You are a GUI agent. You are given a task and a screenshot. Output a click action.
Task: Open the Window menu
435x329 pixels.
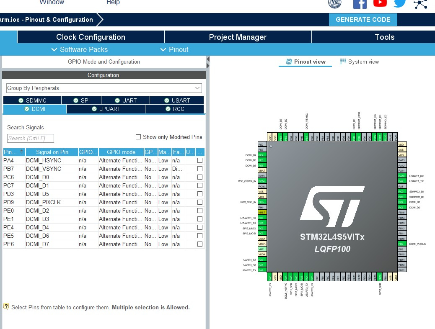[52, 3]
